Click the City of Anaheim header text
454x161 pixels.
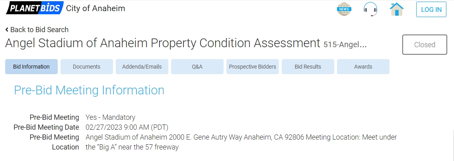tap(95, 8)
